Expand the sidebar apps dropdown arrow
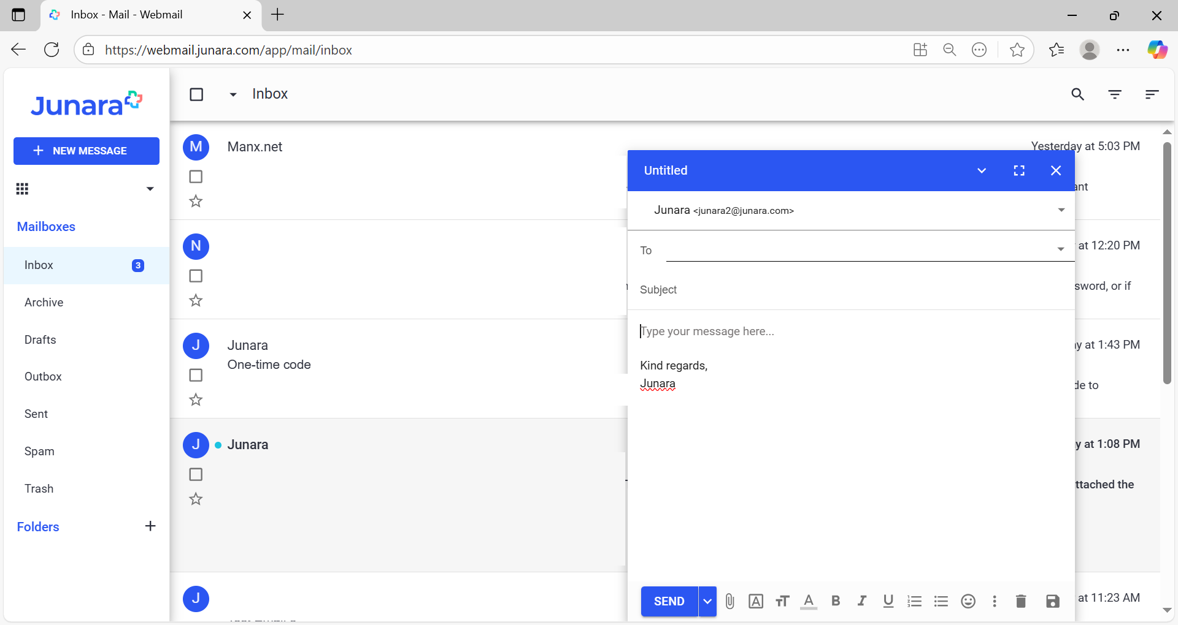1178x625 pixels. coord(150,189)
